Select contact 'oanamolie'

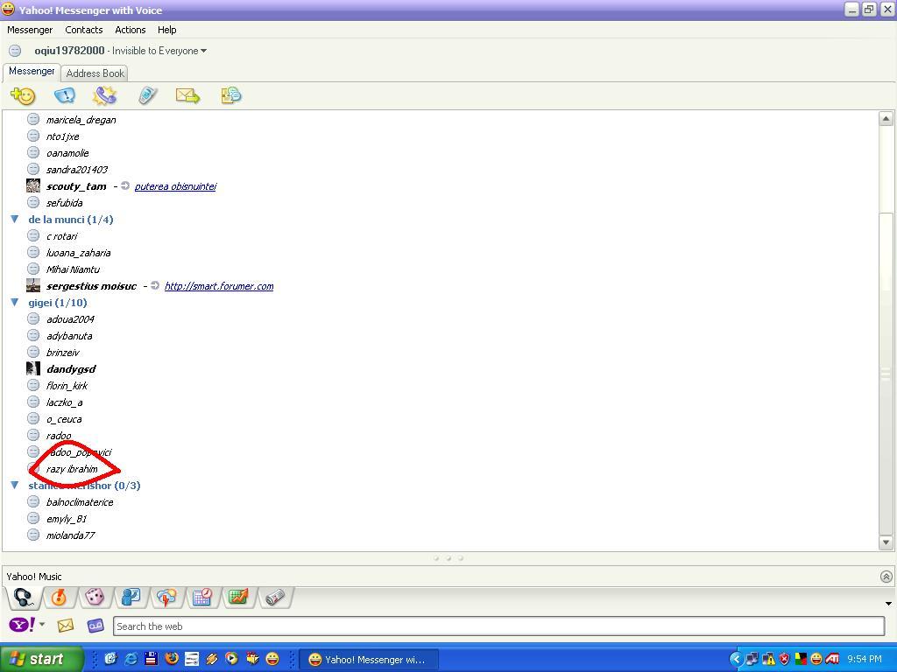67,153
